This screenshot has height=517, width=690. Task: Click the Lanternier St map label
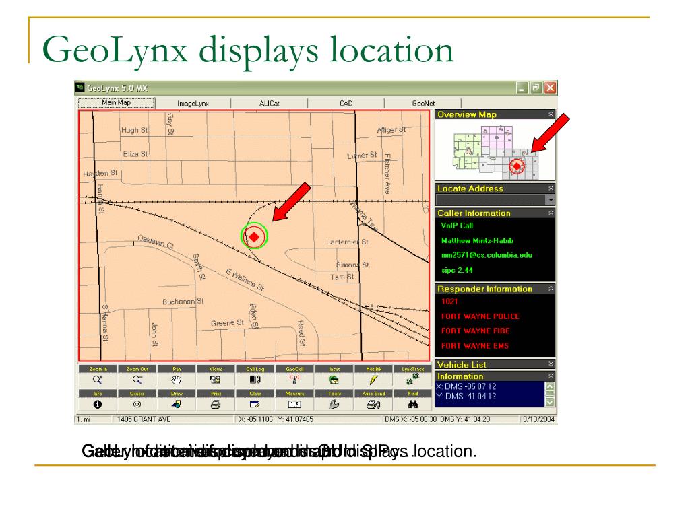[347, 242]
